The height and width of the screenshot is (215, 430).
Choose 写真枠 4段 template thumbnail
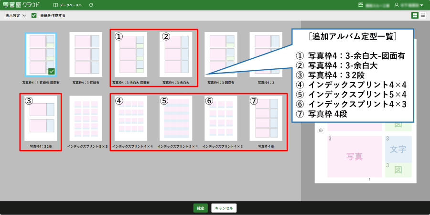coord(266,119)
